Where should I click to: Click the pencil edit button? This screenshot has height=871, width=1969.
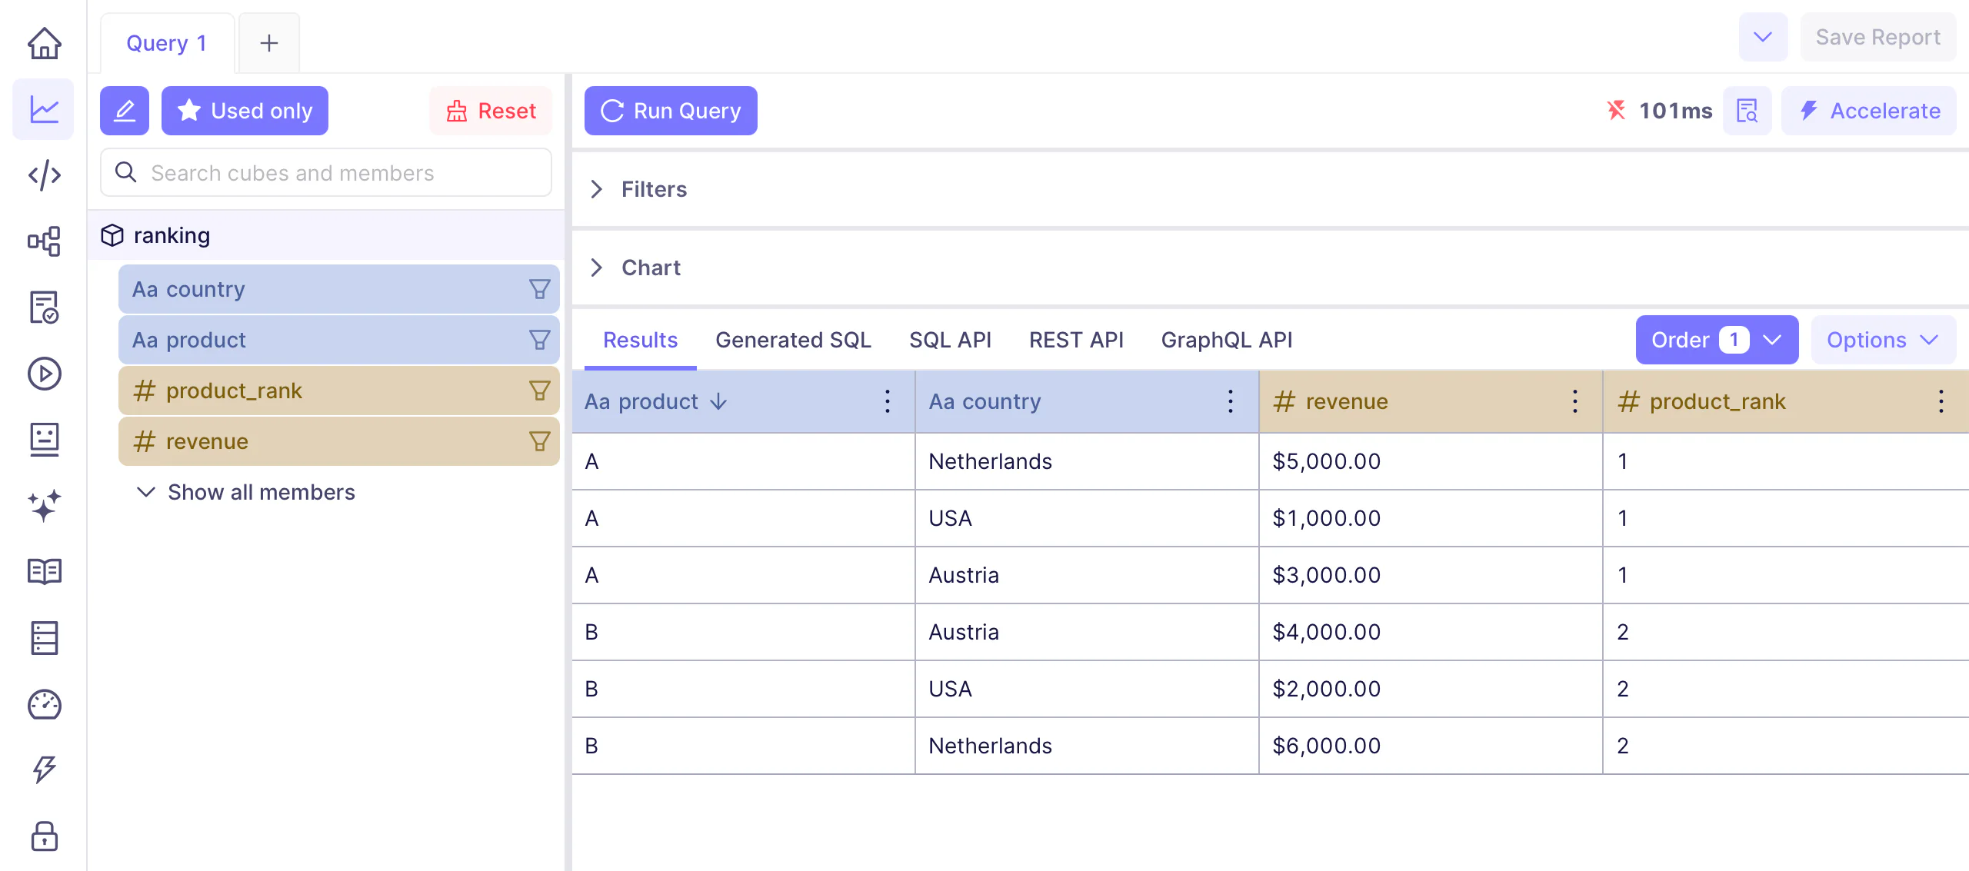(125, 111)
